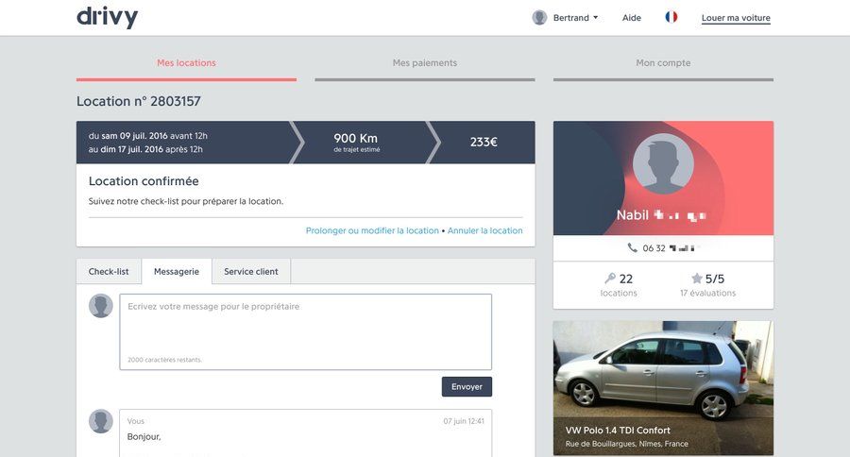Open the Check-list tab
The width and height of the screenshot is (850, 457).
(109, 271)
